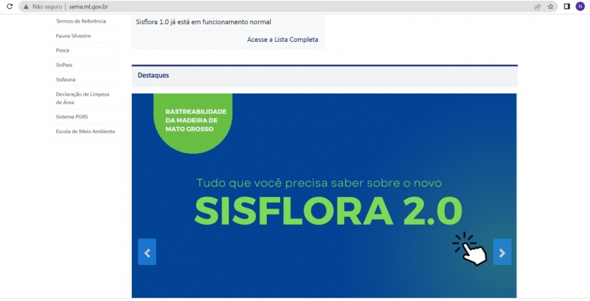Click the 'Não seguro' security warning indicator

pyautogui.click(x=43, y=7)
